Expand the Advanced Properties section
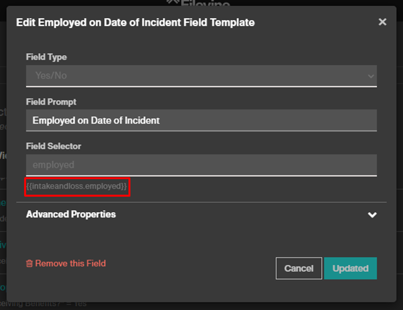 201,215
